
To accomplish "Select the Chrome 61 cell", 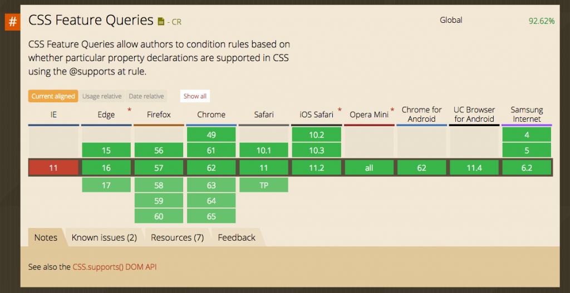I will [x=211, y=150].
